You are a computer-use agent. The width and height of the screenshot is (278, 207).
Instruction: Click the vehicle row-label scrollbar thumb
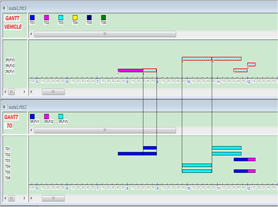click(x=11, y=92)
